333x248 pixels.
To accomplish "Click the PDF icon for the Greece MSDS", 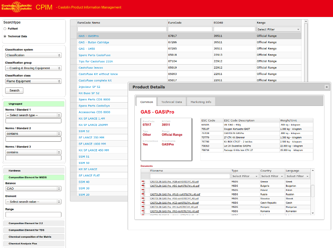I will (143, 182).
